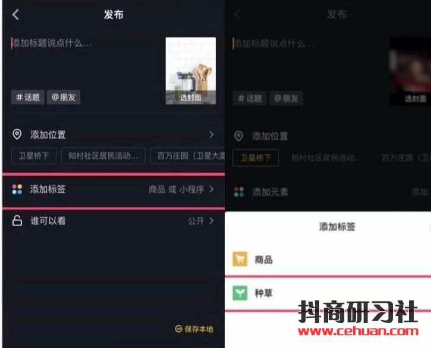
Task: Tap the # 话题 button
Action: (x=27, y=97)
